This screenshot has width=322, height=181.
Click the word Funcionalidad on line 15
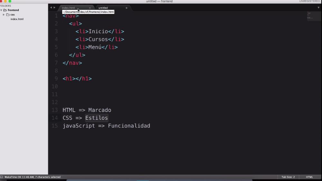tap(129, 126)
